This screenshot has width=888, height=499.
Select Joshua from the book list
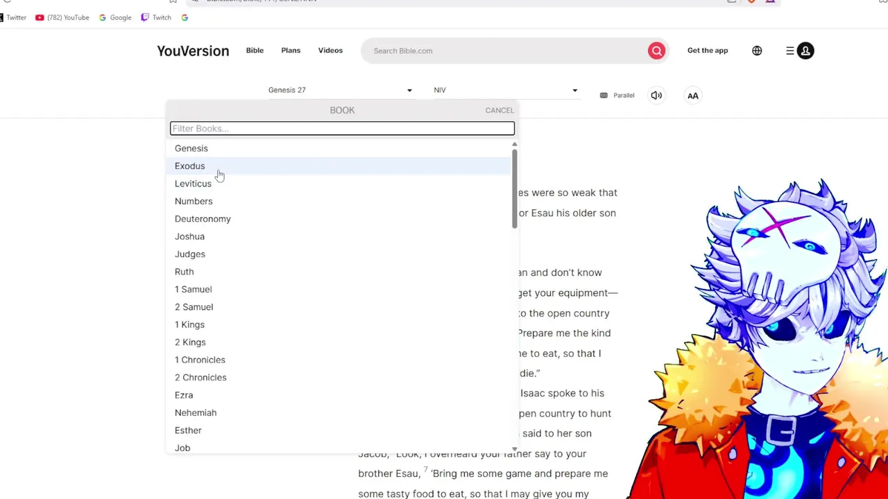point(339,236)
